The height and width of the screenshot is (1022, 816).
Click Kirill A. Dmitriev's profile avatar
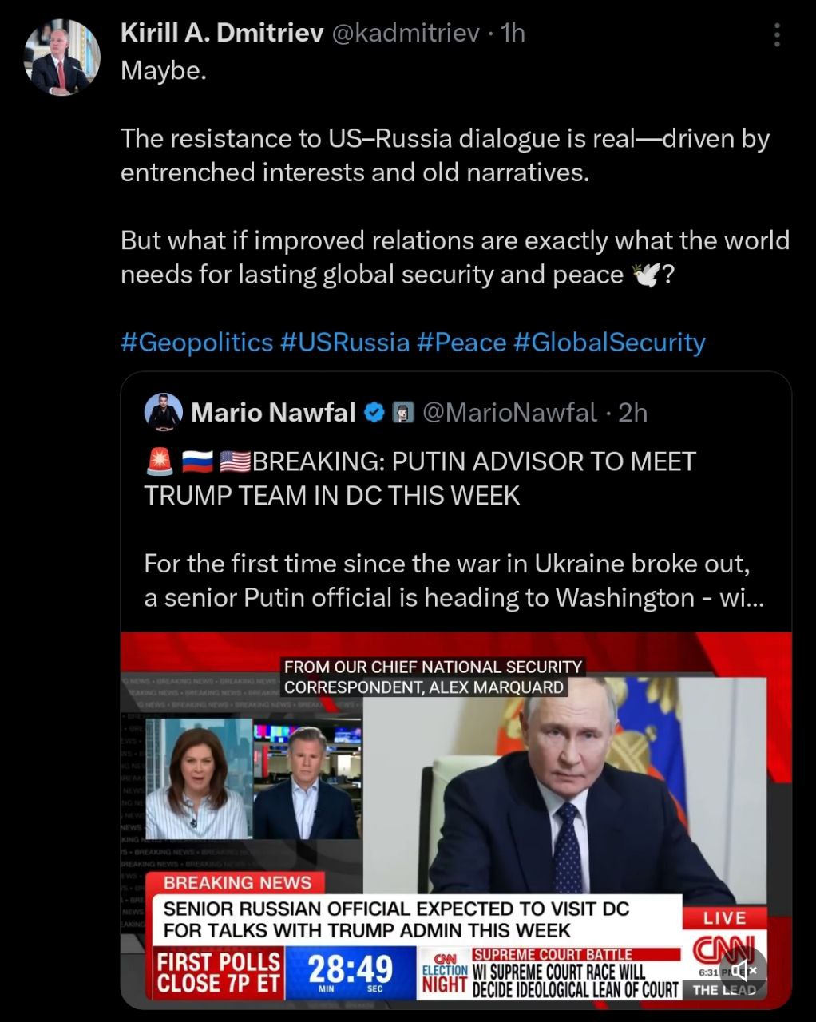tap(63, 57)
